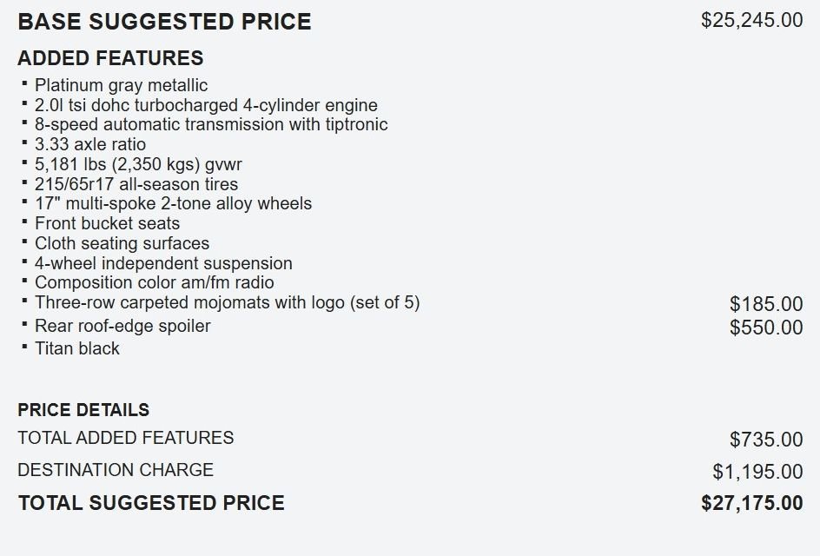Click the 2.0l turbocharged engine line
Image resolution: width=820 pixels, height=556 pixels.
coord(206,105)
